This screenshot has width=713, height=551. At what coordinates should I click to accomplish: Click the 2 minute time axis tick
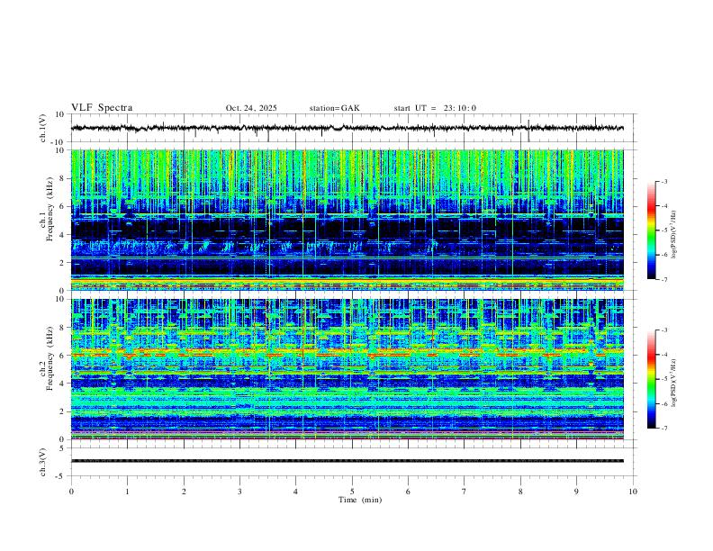[184, 492]
